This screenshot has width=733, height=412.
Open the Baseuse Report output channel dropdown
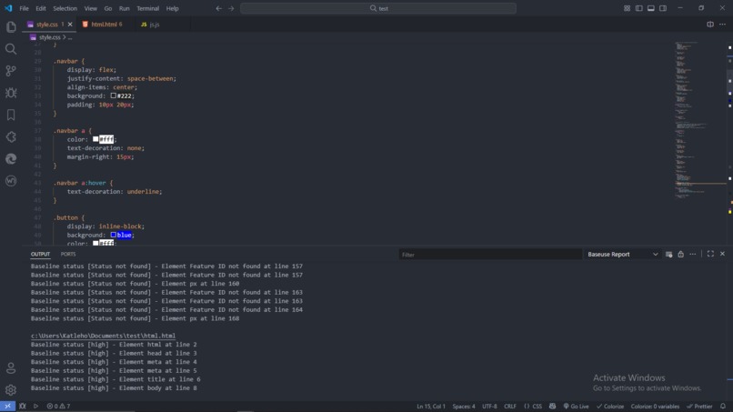pos(622,255)
